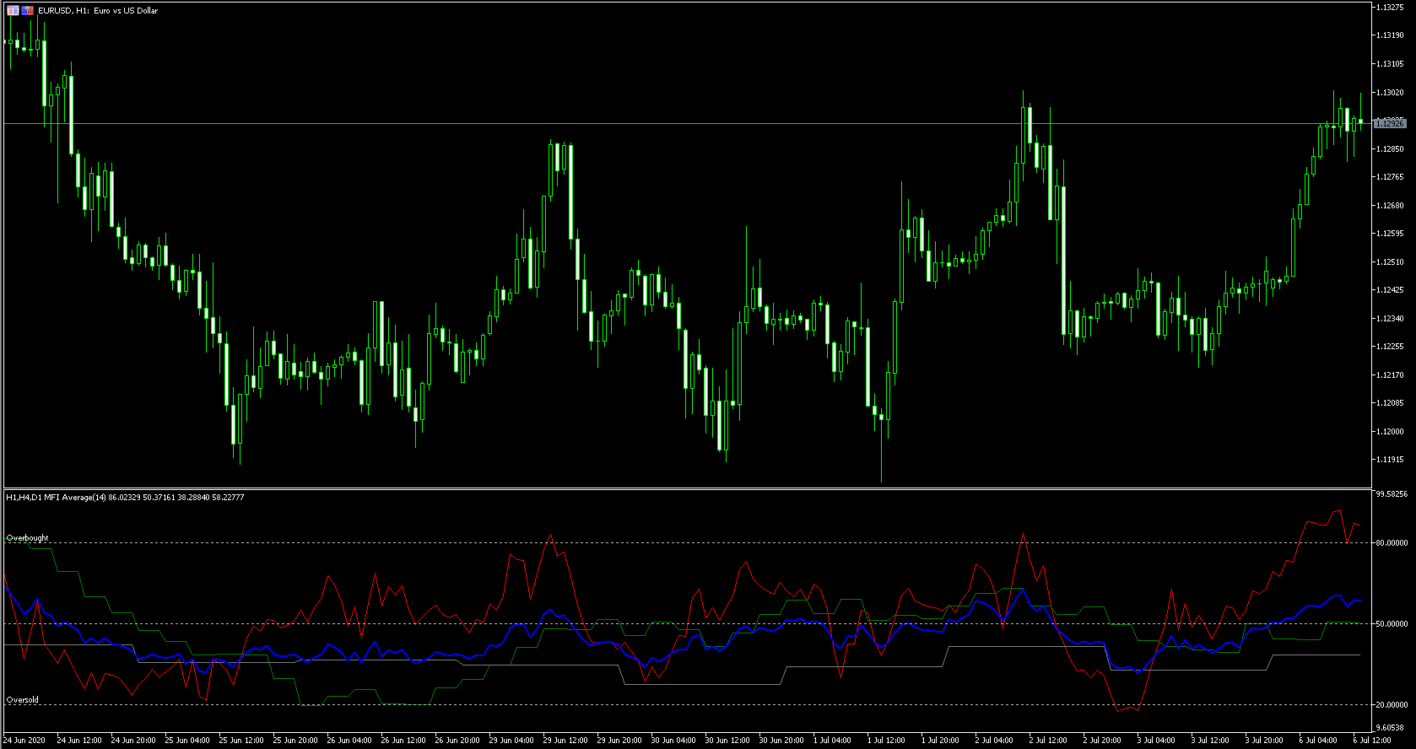Click the 1.12510 price on the scale

click(1390, 262)
